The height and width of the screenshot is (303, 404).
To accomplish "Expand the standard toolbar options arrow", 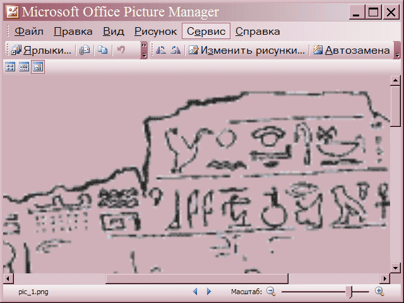I will point(144,50).
